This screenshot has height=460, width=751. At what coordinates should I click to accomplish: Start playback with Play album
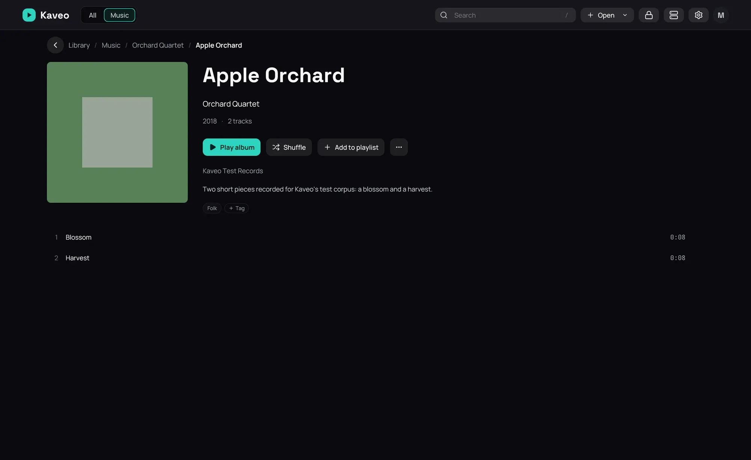tap(232, 147)
